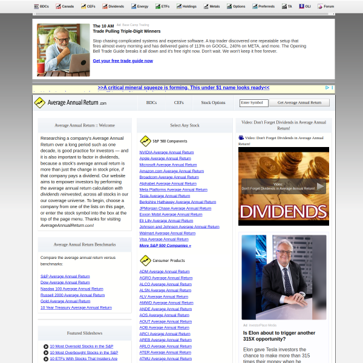Expand the More S&P 500 Companies list
The width and height of the screenshot is (363, 363).
coord(165,246)
